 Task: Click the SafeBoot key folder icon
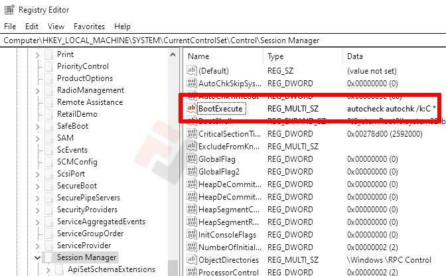(x=48, y=125)
